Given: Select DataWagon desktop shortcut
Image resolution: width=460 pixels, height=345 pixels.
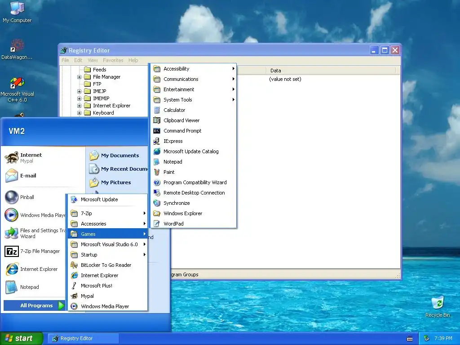Looking at the screenshot, I should click(17, 49).
